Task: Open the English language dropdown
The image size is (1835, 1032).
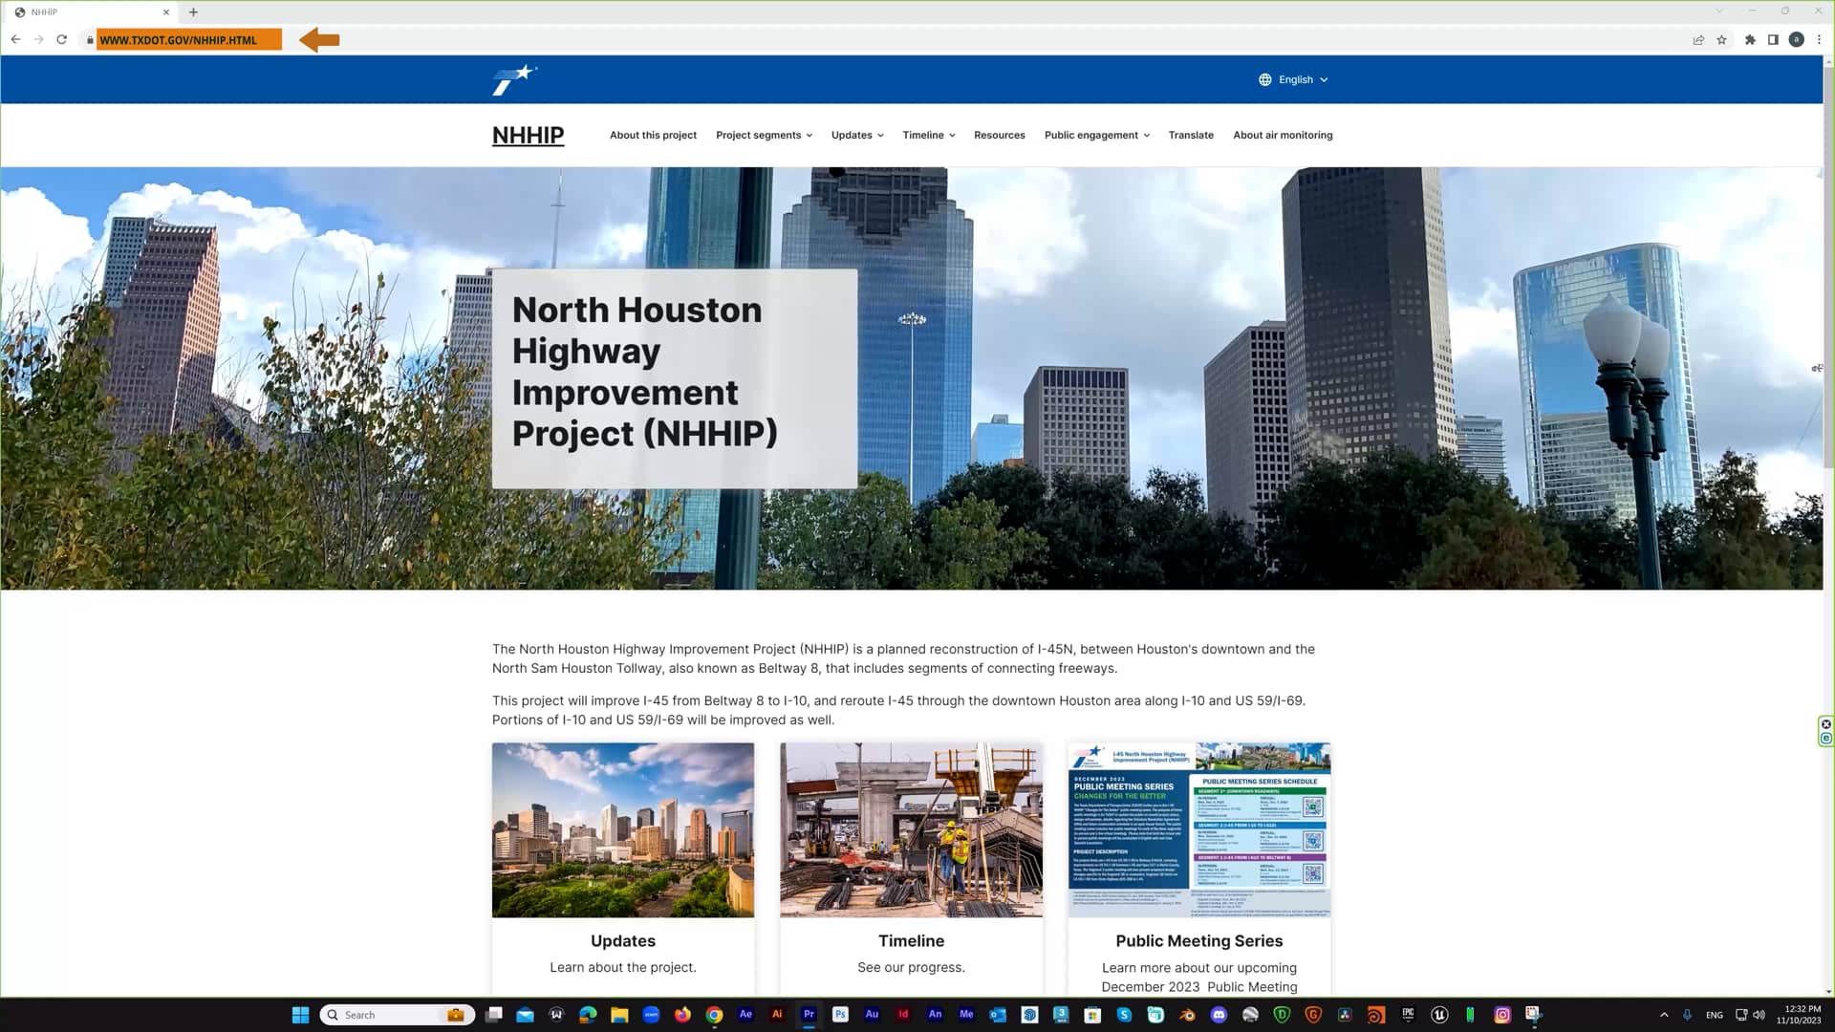Action: tap(1293, 79)
